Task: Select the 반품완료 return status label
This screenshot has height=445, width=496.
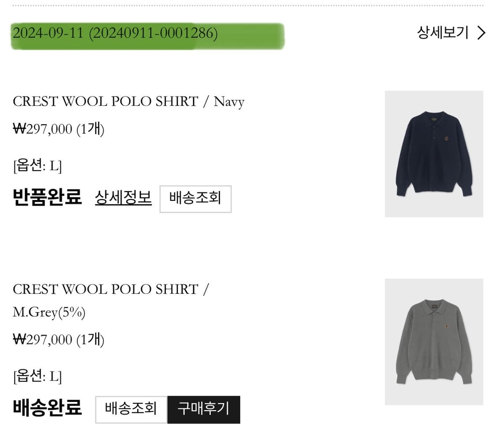Action: click(48, 197)
